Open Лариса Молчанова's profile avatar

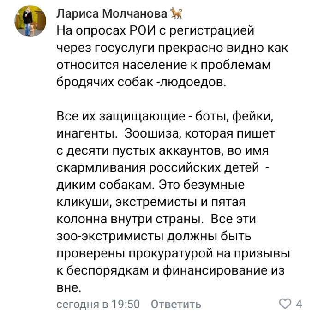[30, 21]
